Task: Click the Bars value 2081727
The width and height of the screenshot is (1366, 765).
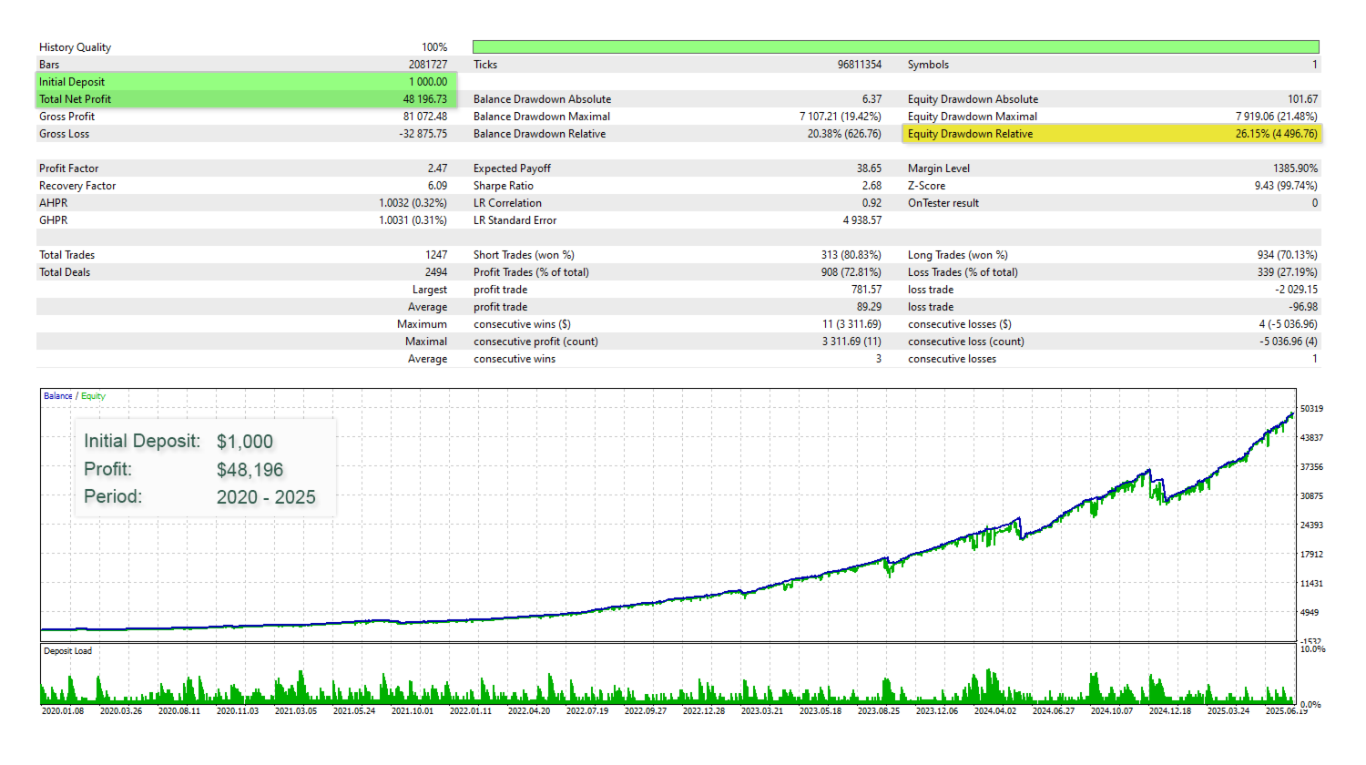Action: (x=428, y=65)
